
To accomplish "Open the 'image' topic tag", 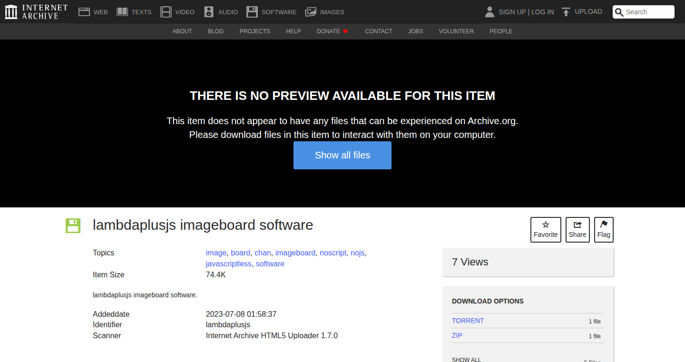I will [216, 253].
